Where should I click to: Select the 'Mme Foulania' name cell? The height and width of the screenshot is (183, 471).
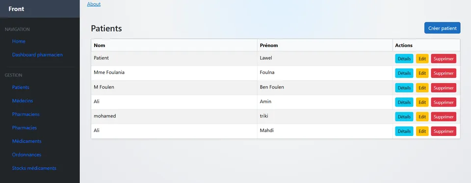coord(174,73)
